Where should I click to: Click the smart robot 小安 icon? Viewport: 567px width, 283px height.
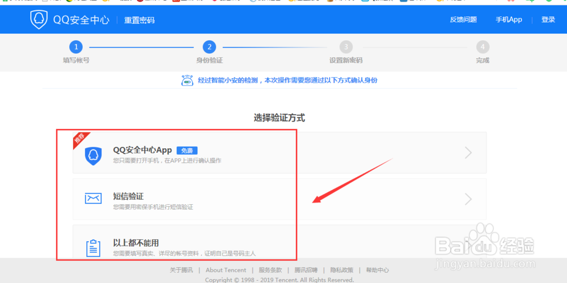click(187, 80)
